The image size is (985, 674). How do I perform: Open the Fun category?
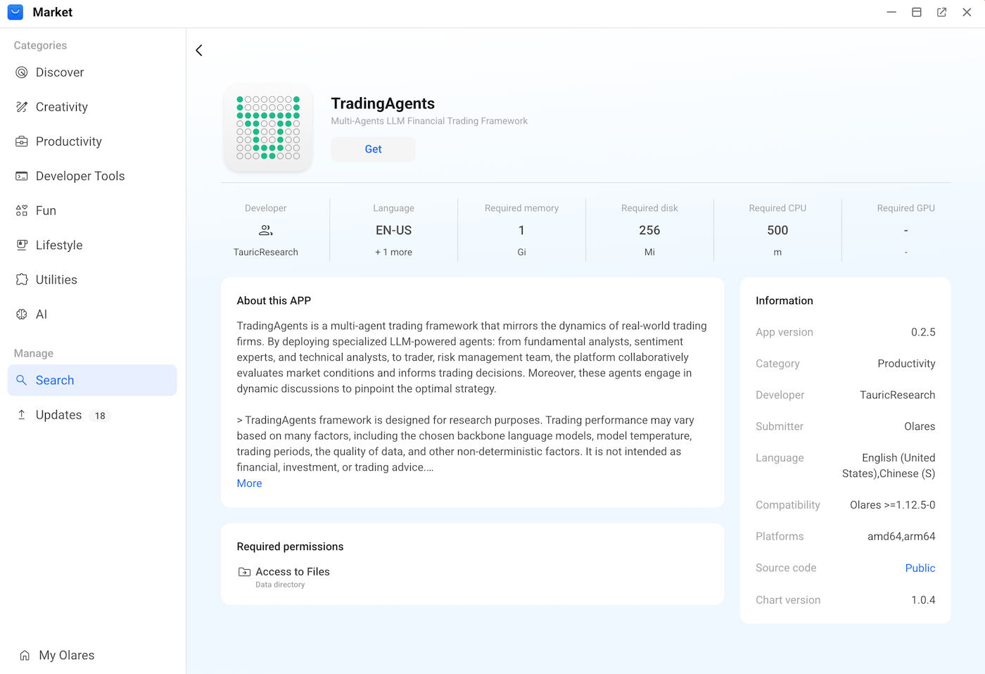92,210
